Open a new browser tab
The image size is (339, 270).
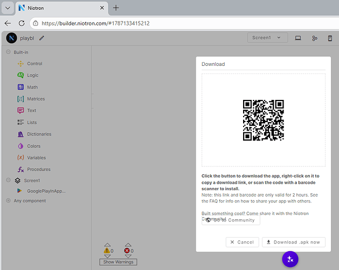[x=116, y=8]
